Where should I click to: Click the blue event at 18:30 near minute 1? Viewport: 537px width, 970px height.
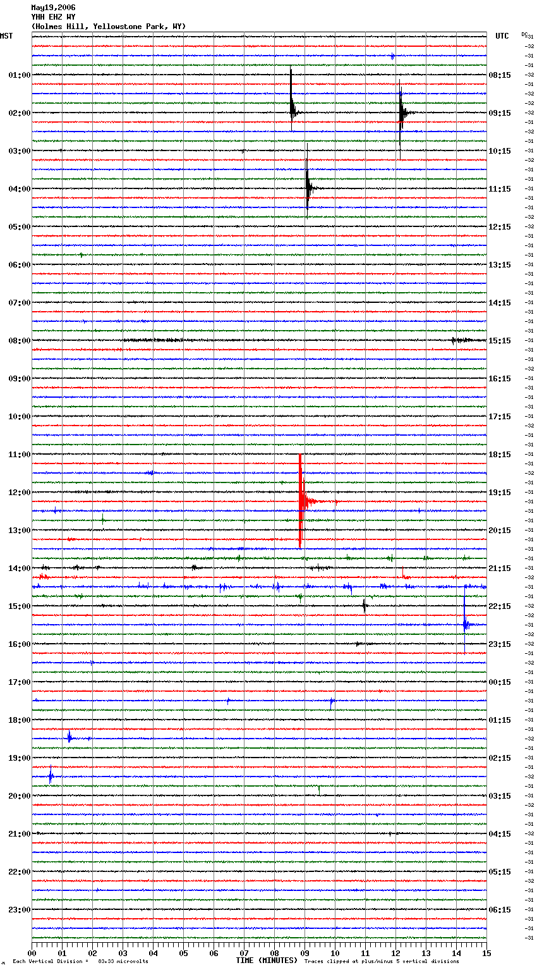69,737
